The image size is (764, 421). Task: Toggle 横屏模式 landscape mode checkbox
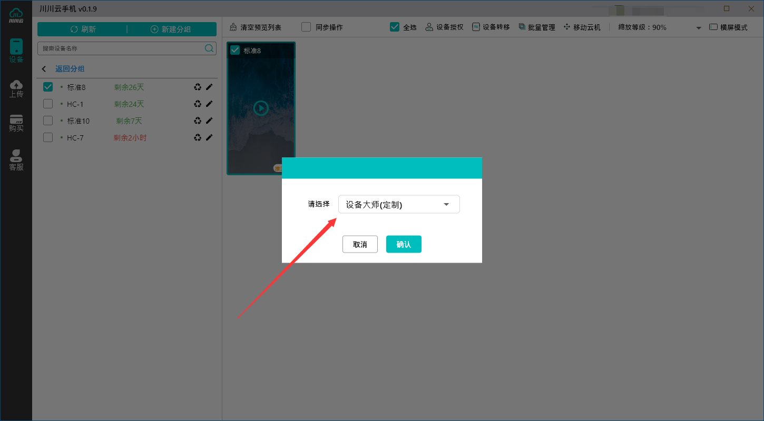[x=713, y=27]
